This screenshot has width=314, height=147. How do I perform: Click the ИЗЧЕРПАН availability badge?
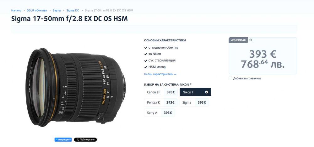(238, 40)
